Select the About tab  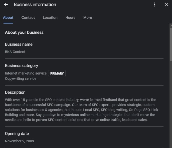(8, 17)
